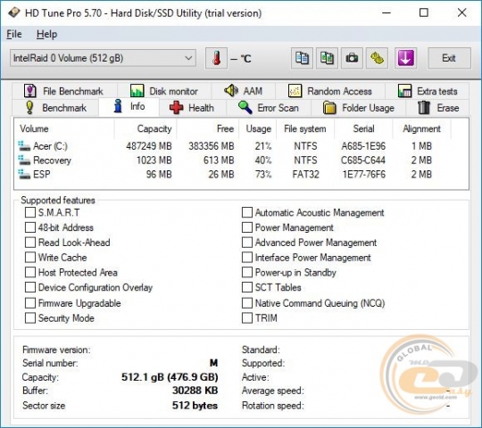Sort by the Free column header
The image size is (482, 428).
pyautogui.click(x=208, y=128)
